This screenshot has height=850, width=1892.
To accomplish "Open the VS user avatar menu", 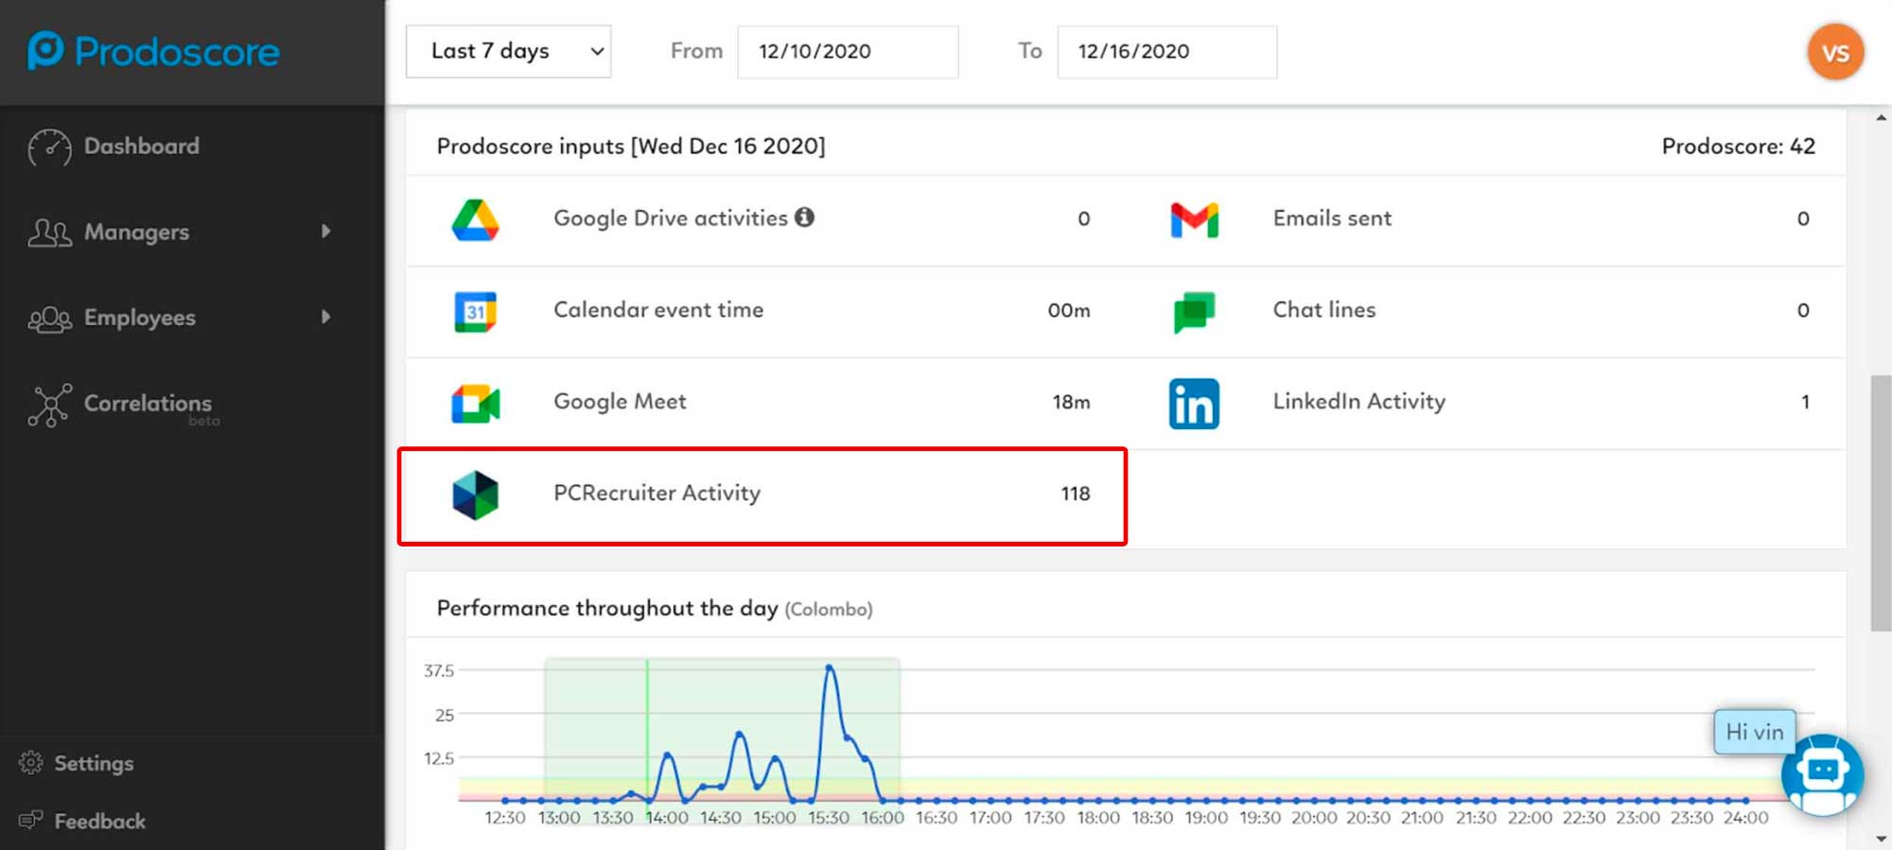I will 1834,52.
